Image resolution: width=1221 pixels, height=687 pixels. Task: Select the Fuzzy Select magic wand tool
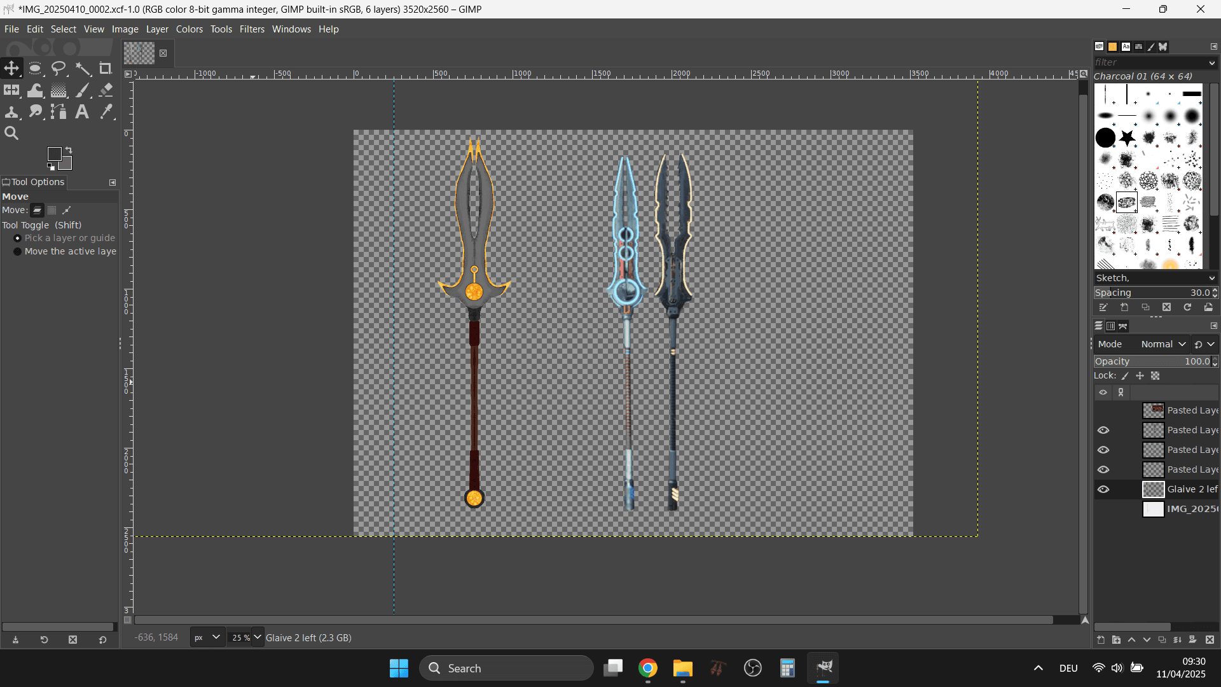pyautogui.click(x=83, y=69)
